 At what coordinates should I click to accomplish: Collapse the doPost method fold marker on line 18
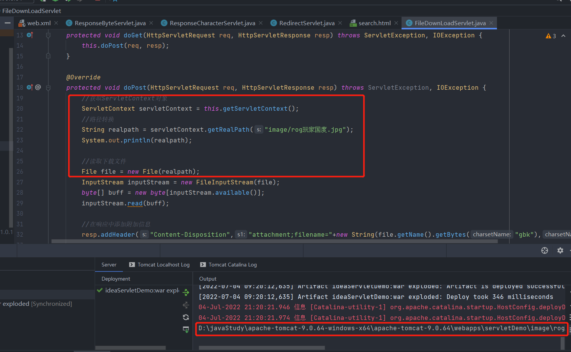pyautogui.click(x=48, y=88)
